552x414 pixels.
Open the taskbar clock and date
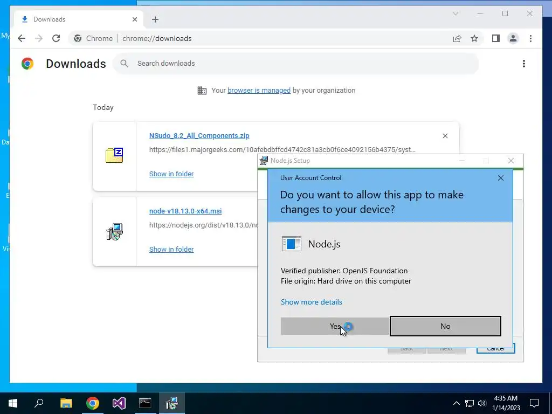tap(506, 403)
